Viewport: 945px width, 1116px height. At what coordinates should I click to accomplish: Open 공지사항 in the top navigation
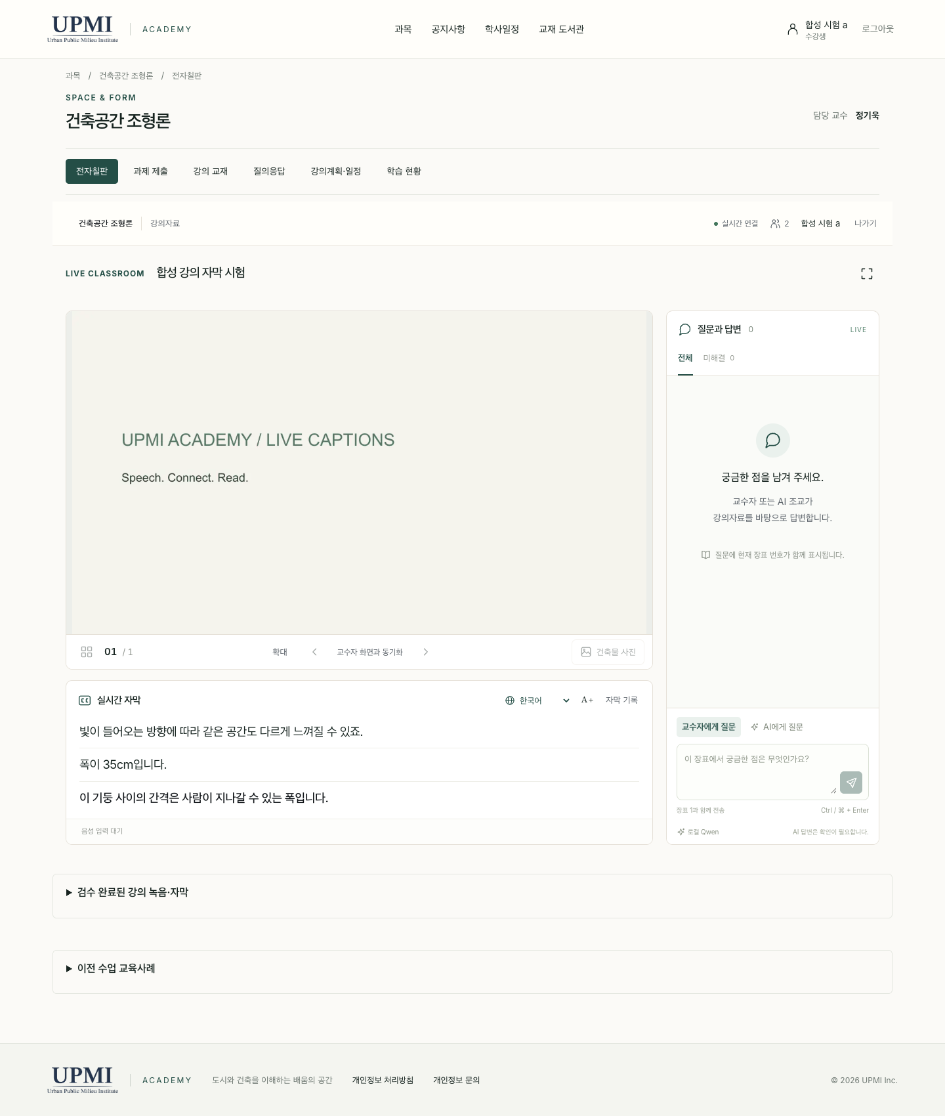coord(448,30)
